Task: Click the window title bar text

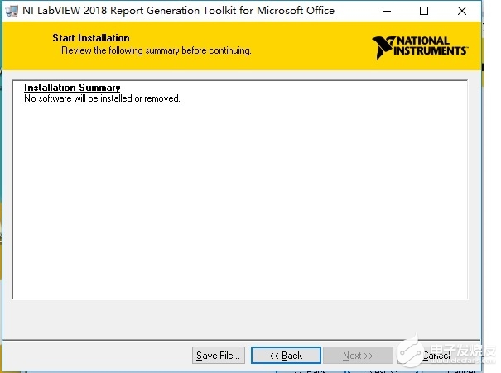Action: point(178,11)
